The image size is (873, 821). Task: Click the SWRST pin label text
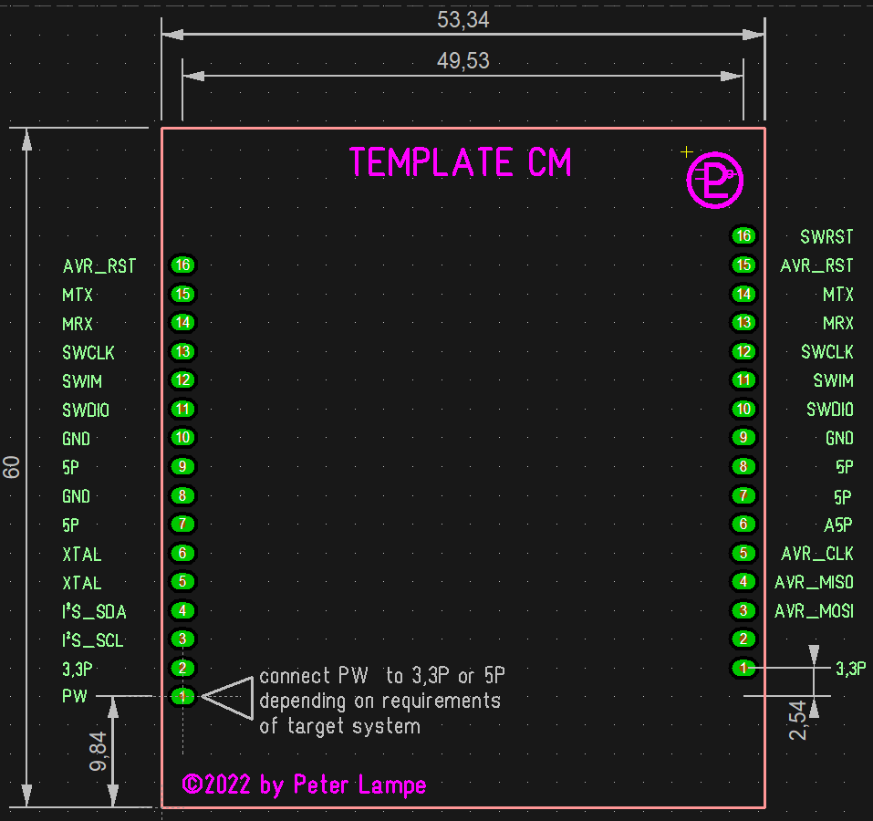[x=826, y=237]
